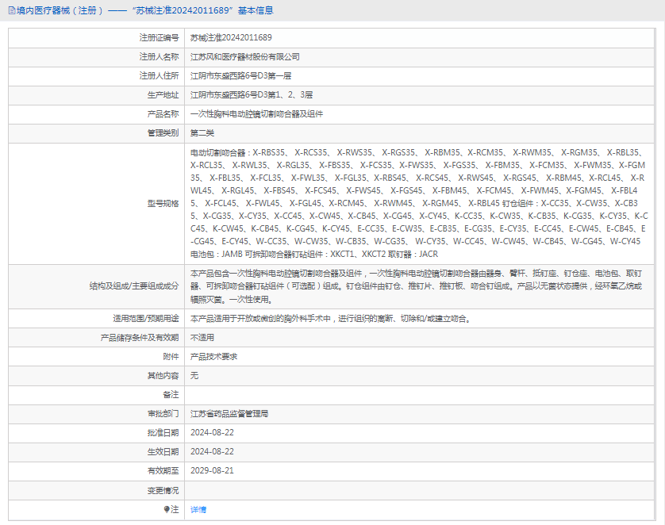Select the 产品技术要求 value

(x=213, y=357)
